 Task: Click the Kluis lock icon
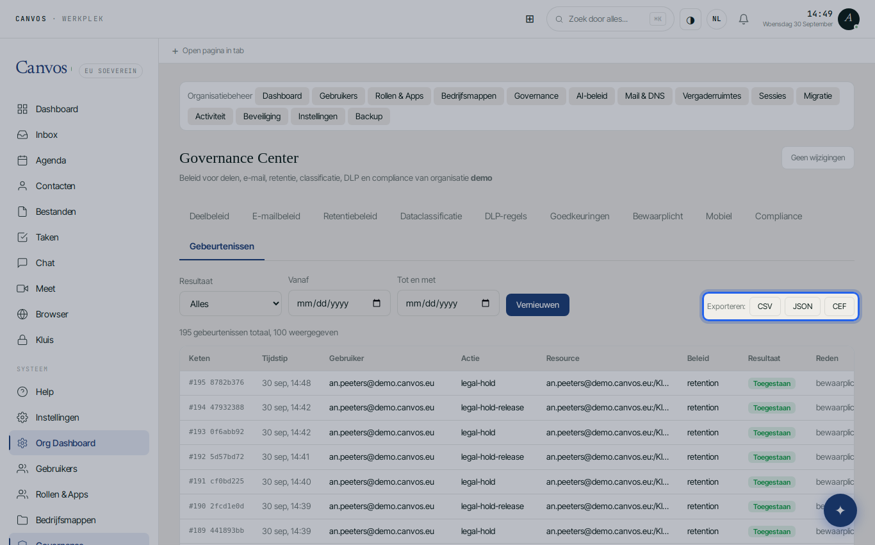click(22, 340)
